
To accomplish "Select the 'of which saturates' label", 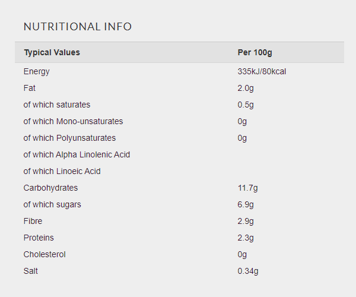I will (x=57, y=105).
